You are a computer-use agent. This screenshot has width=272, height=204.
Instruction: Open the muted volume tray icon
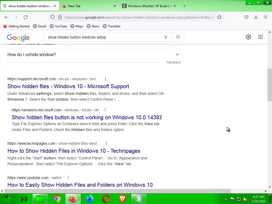coord(245,199)
